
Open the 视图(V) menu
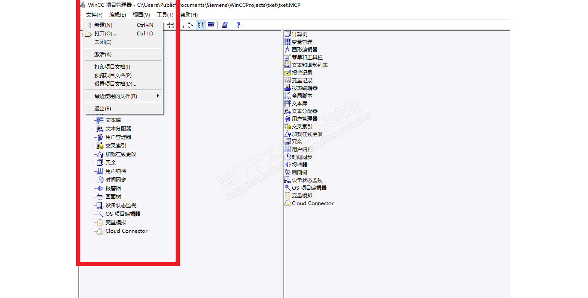coord(141,15)
